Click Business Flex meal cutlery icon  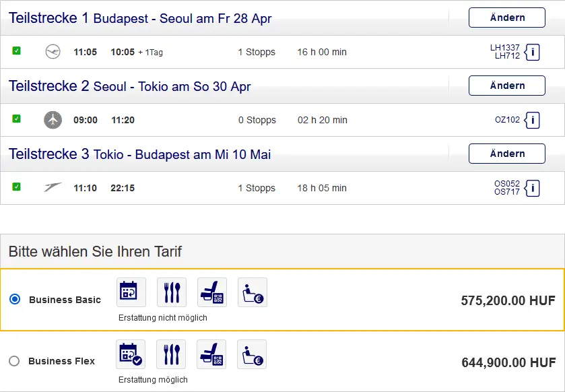(x=171, y=354)
